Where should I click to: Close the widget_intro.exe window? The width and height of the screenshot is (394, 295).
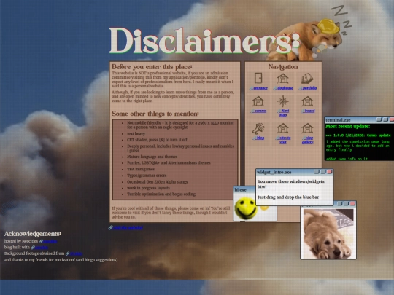pos(329,172)
